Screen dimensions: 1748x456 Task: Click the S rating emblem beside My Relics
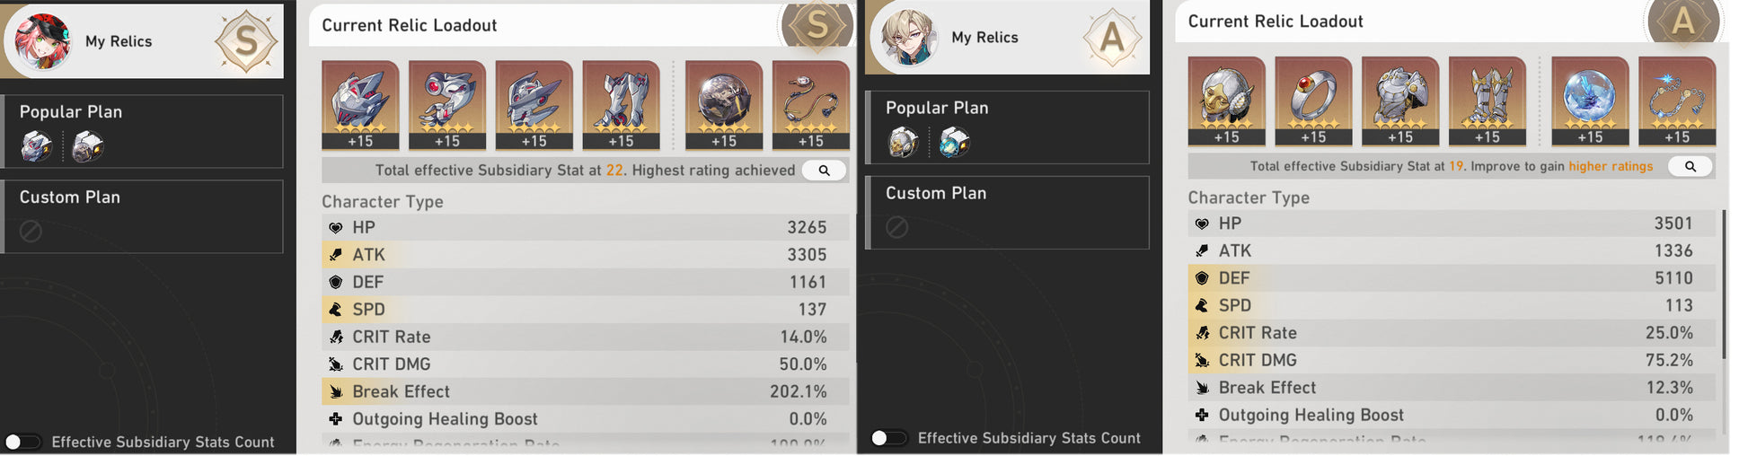pyautogui.click(x=245, y=41)
